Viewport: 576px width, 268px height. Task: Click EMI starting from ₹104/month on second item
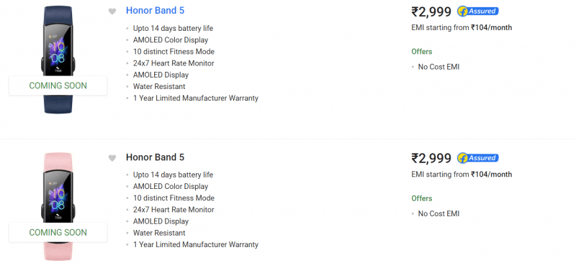[x=462, y=174]
